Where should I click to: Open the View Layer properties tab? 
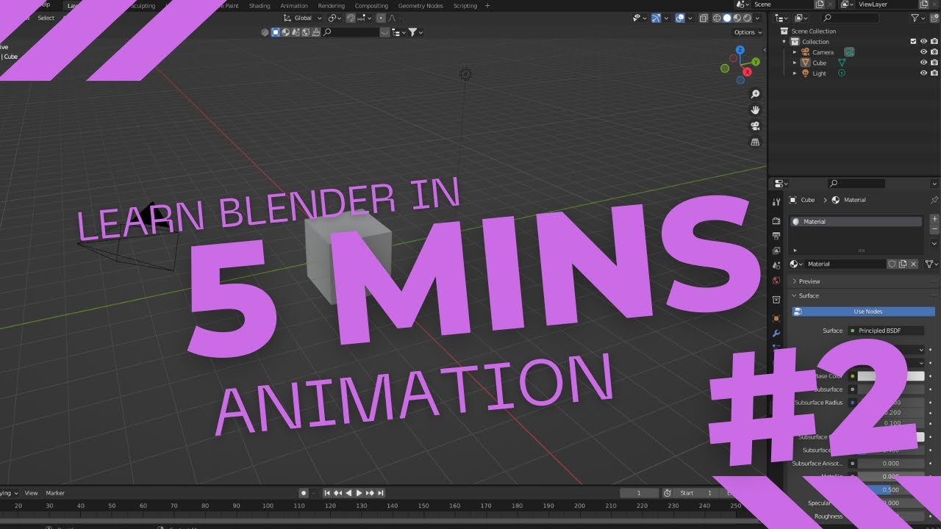point(776,251)
